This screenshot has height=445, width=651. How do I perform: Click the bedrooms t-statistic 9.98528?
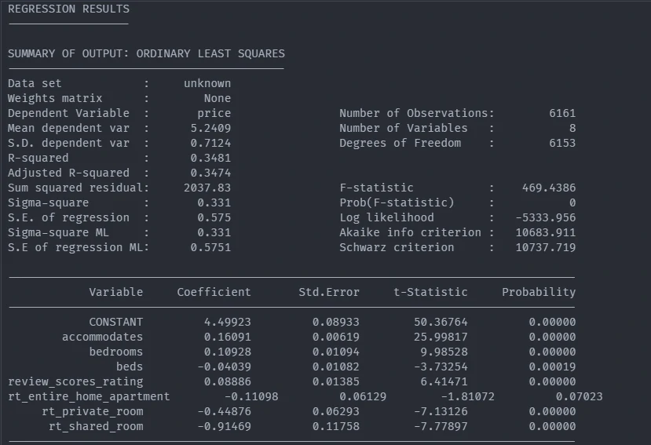tap(444, 352)
